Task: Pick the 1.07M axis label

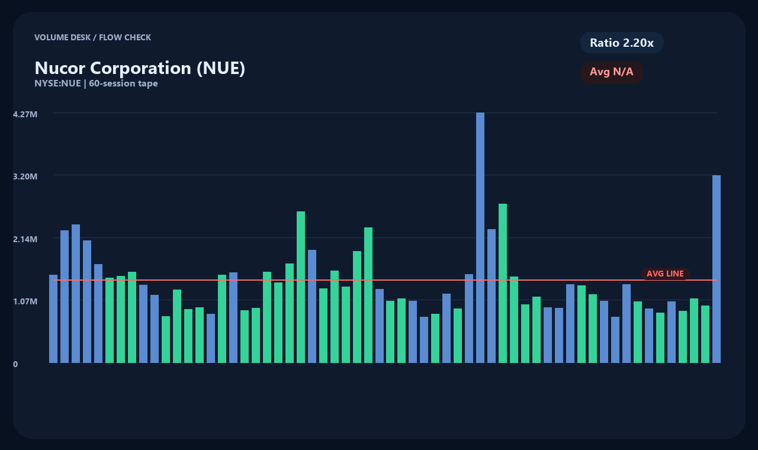Action: [25, 301]
